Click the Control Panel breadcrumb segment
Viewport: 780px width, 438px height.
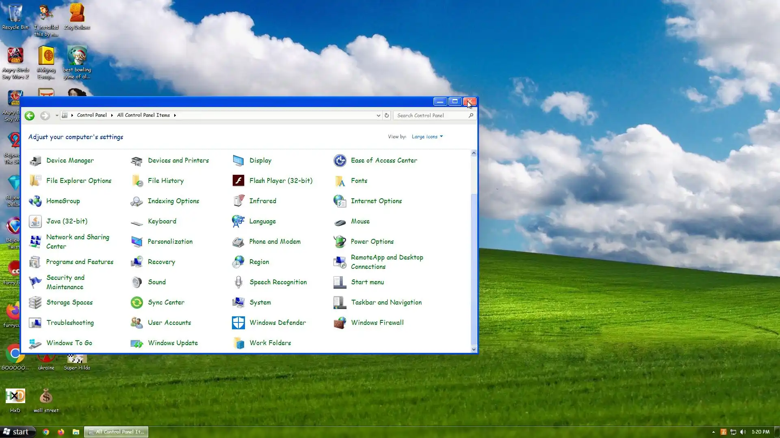pyautogui.click(x=92, y=115)
